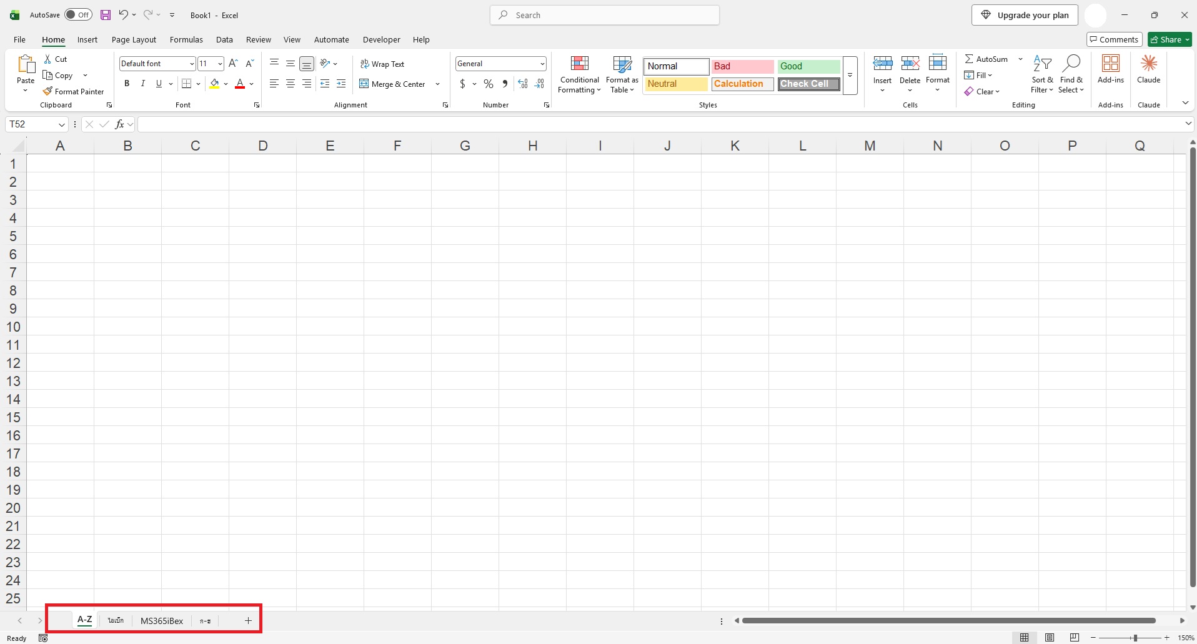
Task: Apply percent style to cells
Action: pyautogui.click(x=489, y=84)
